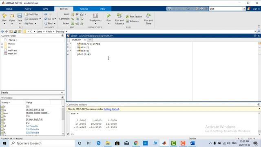
Task: Expand the Go To dropdown arrow
Action: point(55,19)
